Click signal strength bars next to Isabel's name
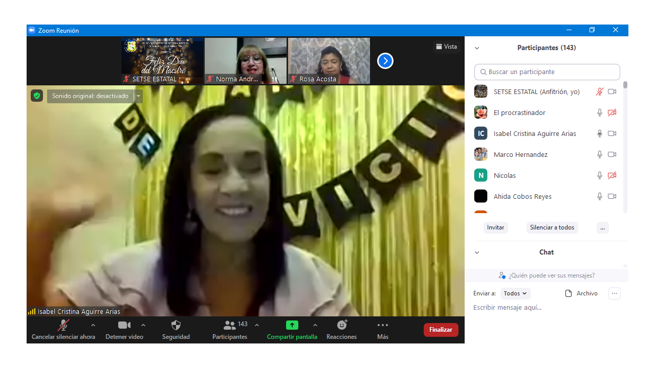The image size is (655, 368). (x=32, y=311)
